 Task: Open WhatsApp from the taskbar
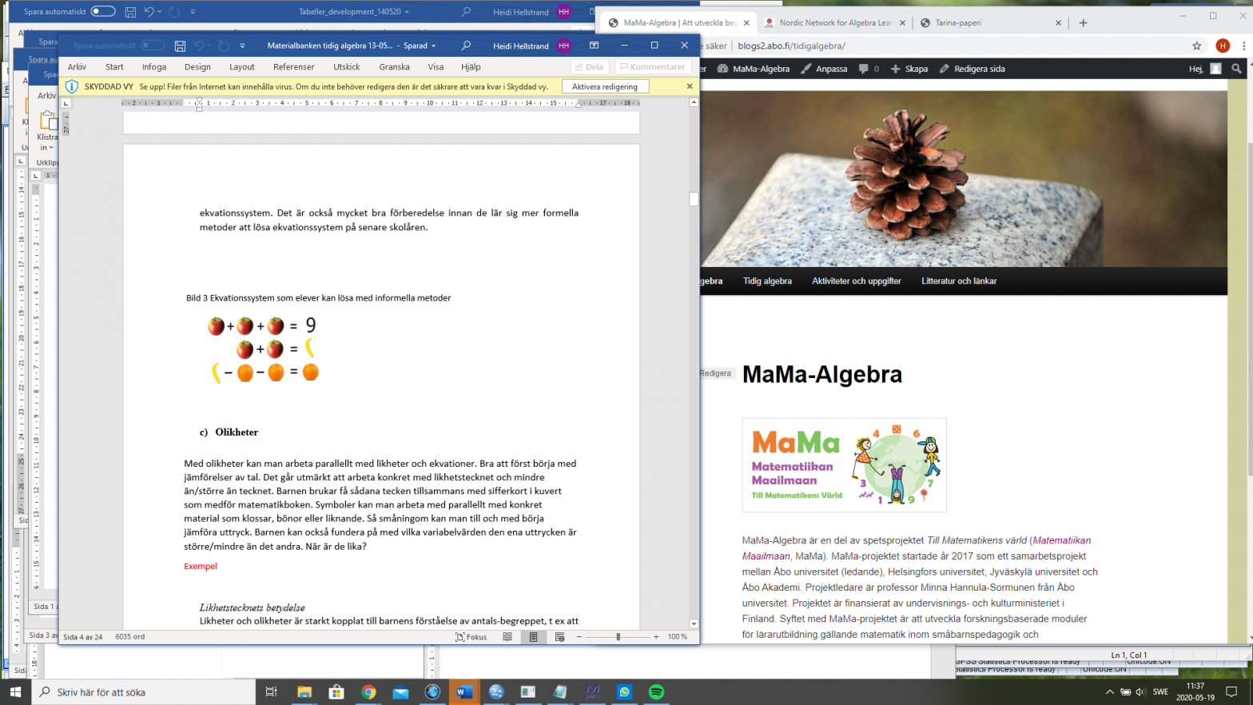pyautogui.click(x=624, y=692)
